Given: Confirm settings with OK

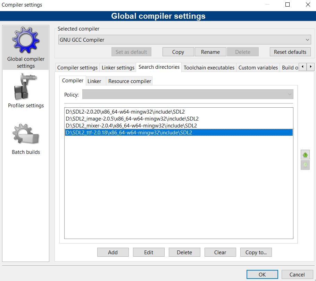Looking at the screenshot, I should click(262, 274).
